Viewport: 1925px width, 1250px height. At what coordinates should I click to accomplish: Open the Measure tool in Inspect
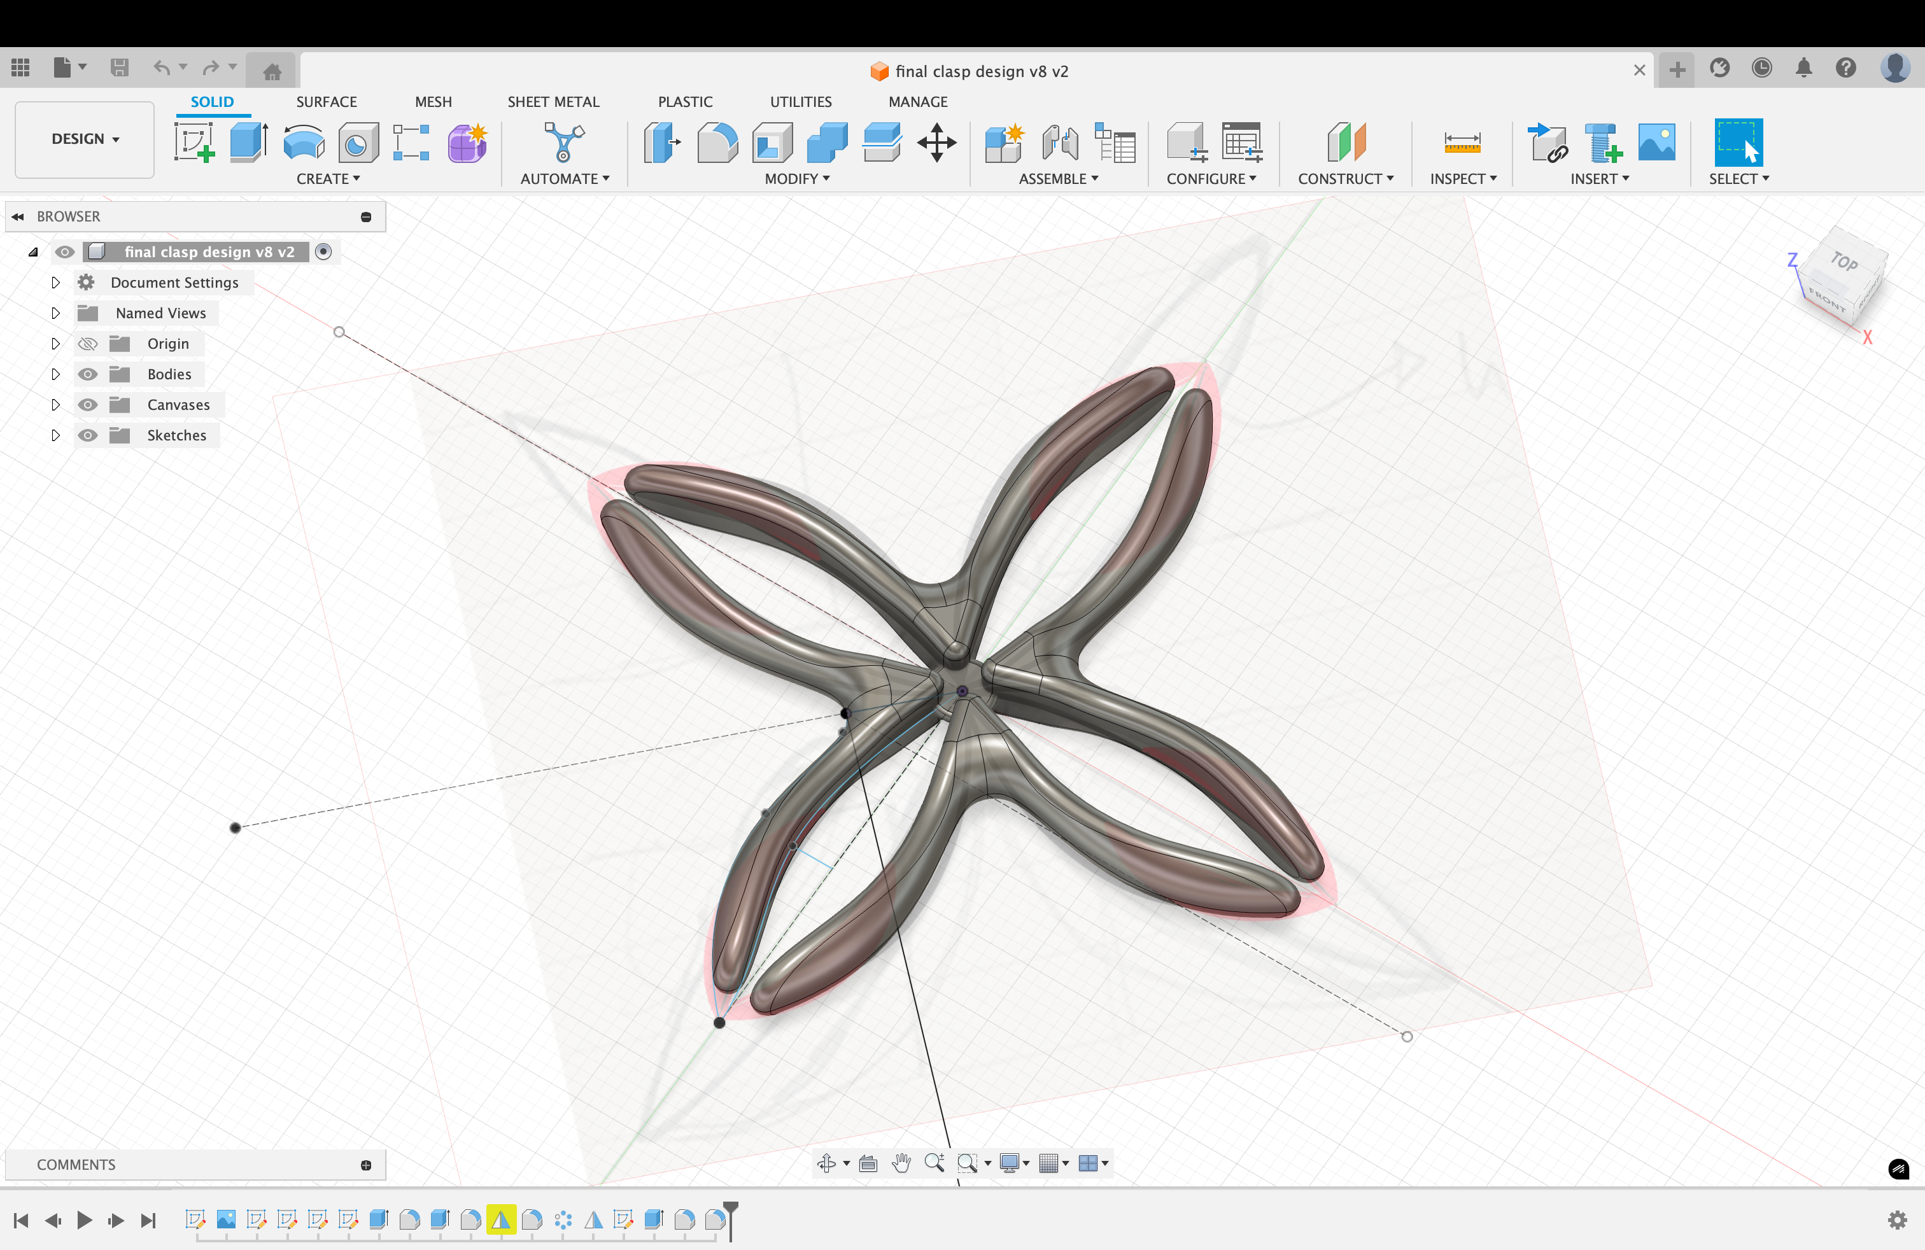point(1462,143)
